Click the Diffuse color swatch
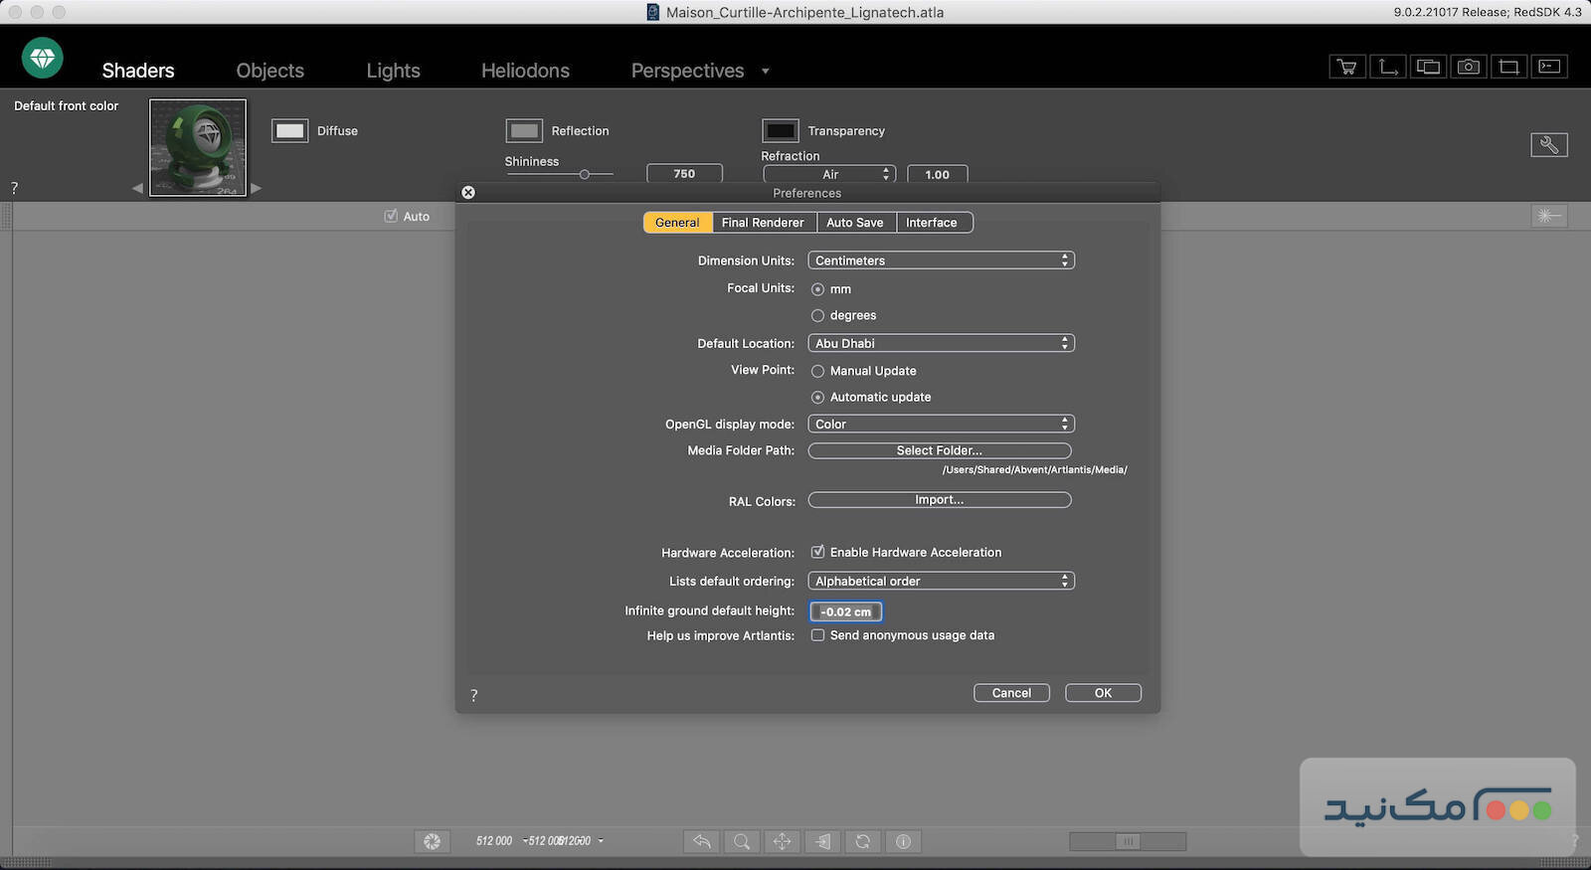Viewport: 1591px width, 870px height. [x=289, y=130]
